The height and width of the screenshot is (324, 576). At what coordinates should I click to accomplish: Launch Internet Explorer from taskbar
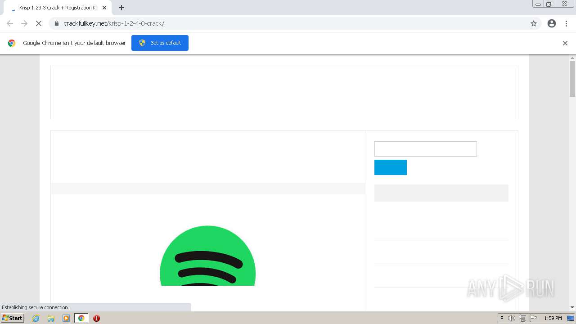(36, 318)
